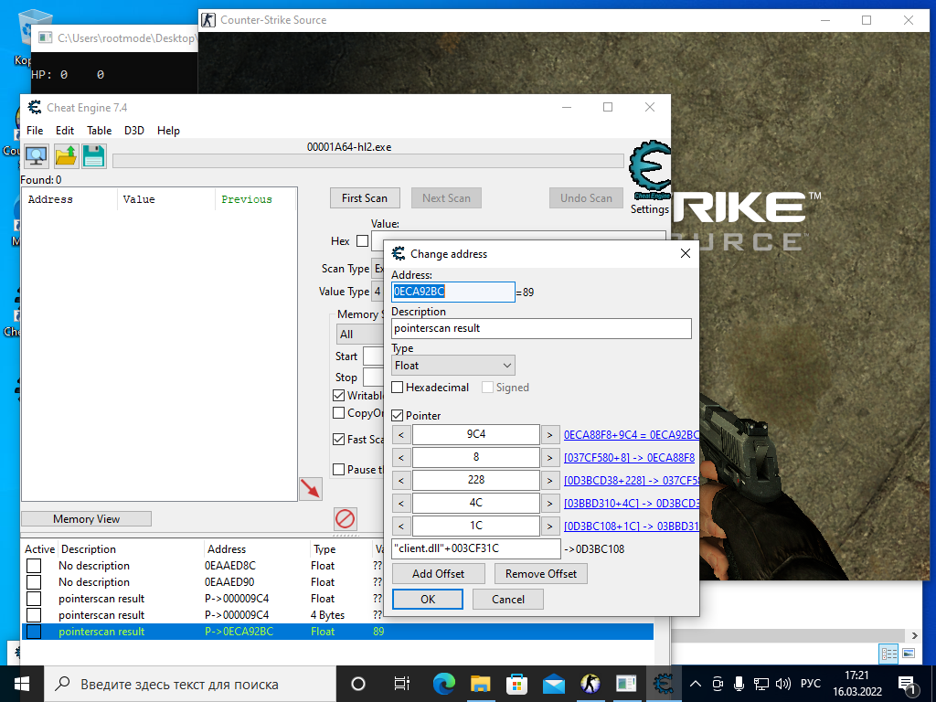The height and width of the screenshot is (702, 936).
Task: Click Cancel in Change address dialog
Action: [x=508, y=600]
